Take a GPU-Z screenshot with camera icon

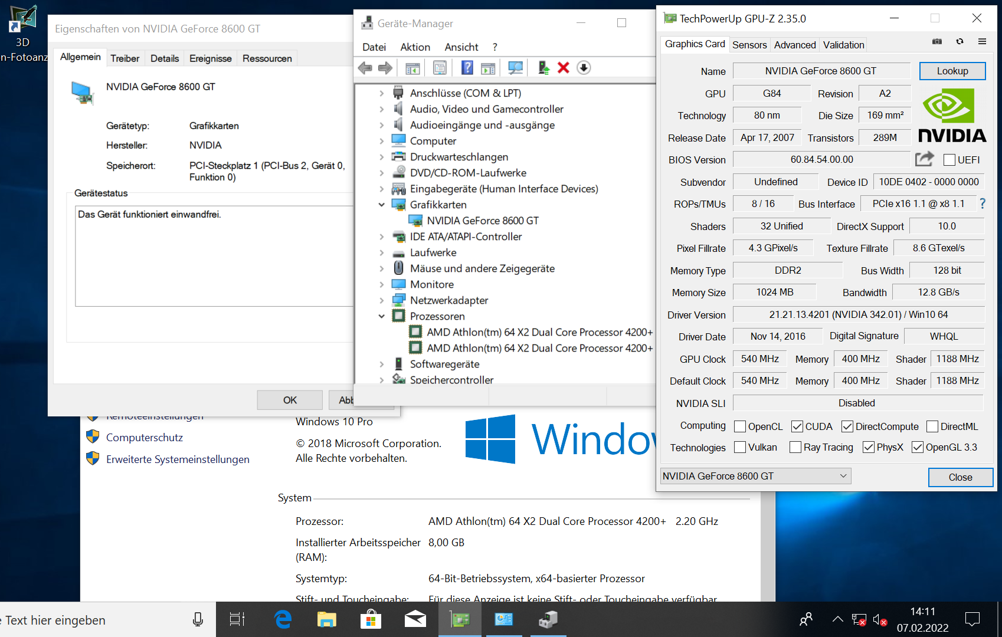pyautogui.click(x=937, y=42)
